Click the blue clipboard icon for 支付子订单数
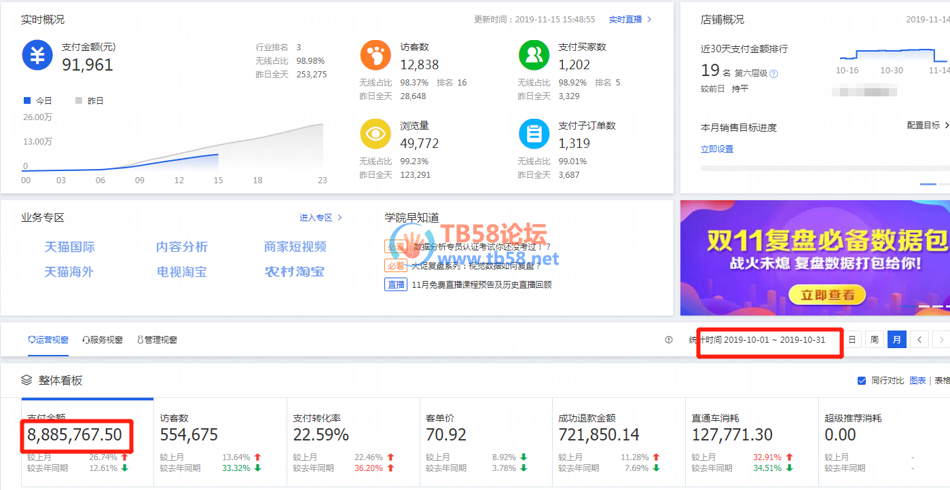The image size is (950, 490). [534, 134]
